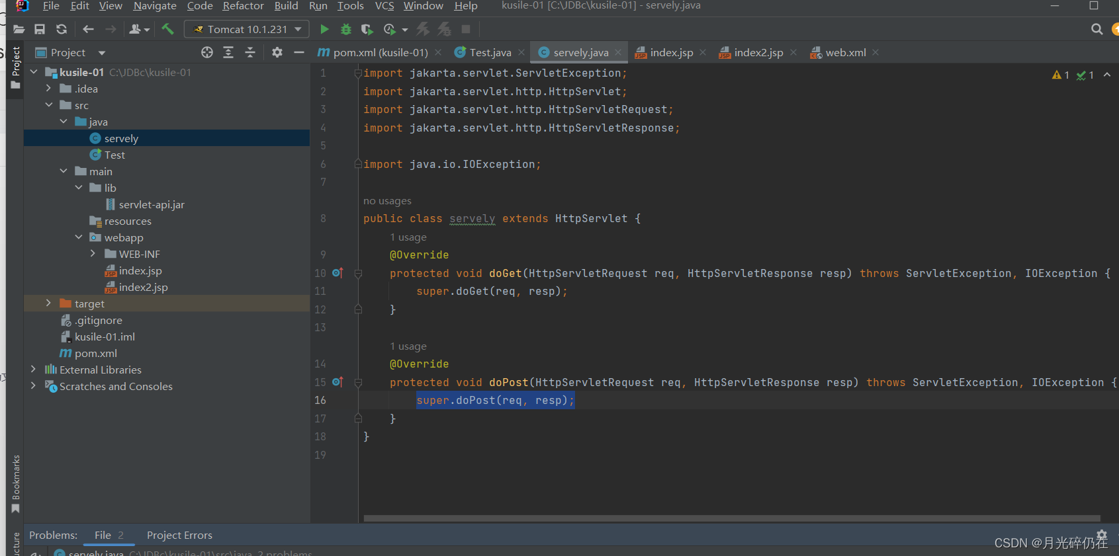Open the VCS menu
The width and height of the screenshot is (1119, 556).
[384, 6]
